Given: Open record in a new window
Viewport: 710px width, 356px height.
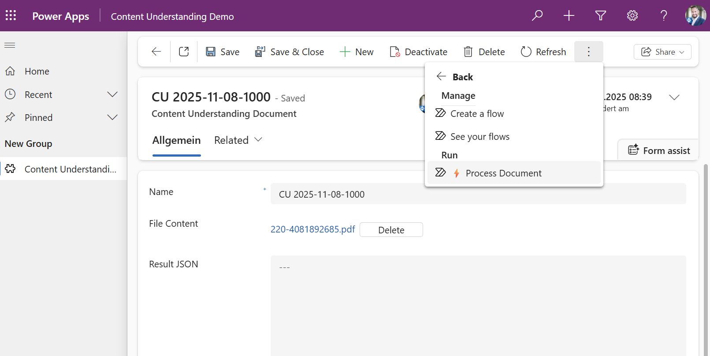Looking at the screenshot, I should point(184,52).
